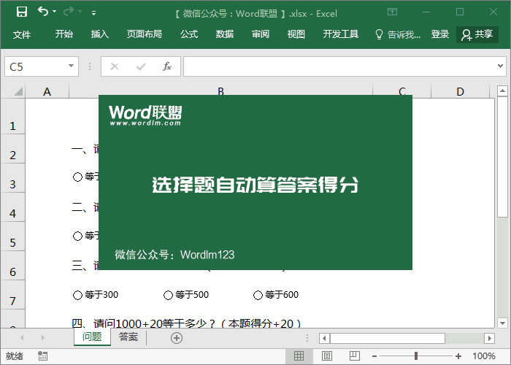
Task: Select the 等于600 radio button
Action: [x=258, y=295]
